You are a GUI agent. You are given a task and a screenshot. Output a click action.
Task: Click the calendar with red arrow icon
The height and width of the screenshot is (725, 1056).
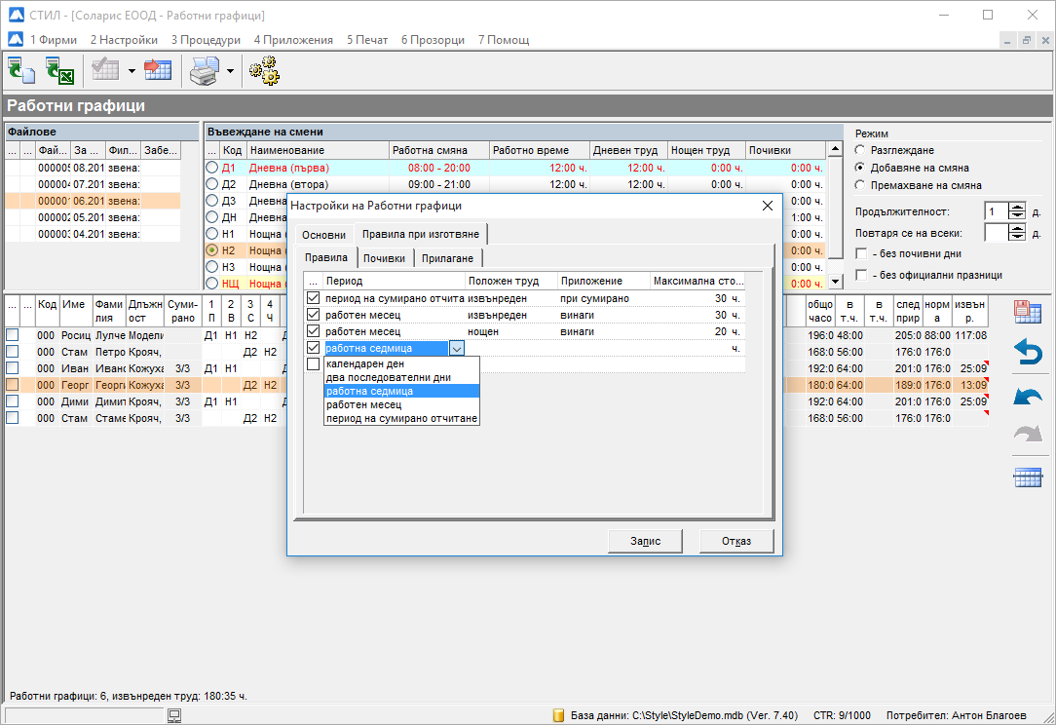[x=158, y=70]
